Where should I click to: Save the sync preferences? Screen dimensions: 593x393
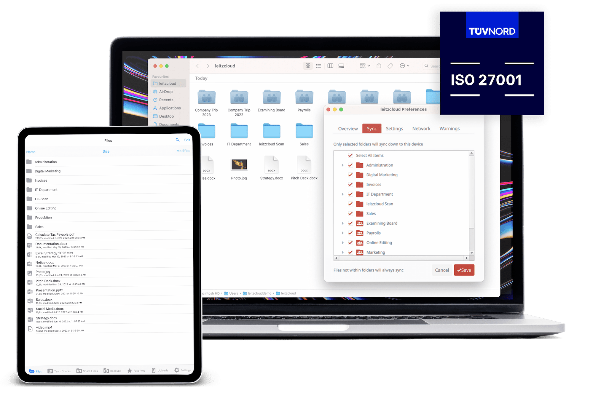(464, 270)
